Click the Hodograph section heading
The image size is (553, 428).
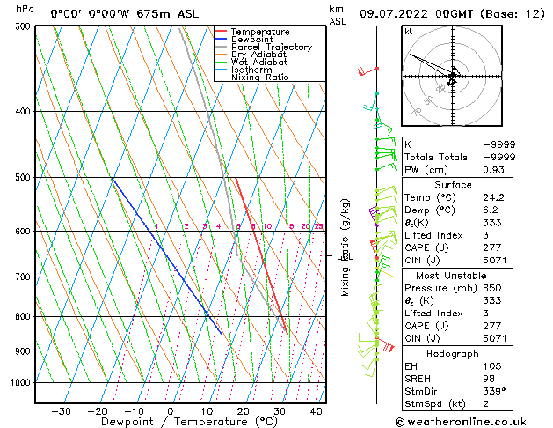click(x=453, y=354)
